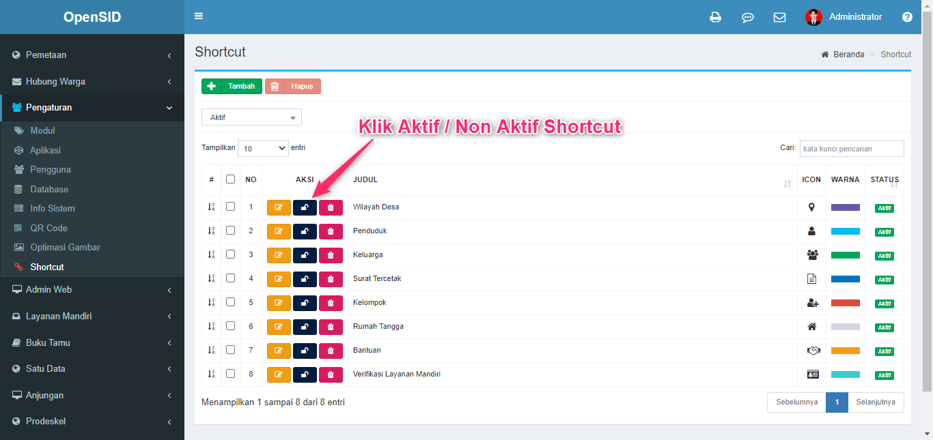Delete the Penduduk shortcut row
Image resolution: width=933 pixels, height=440 pixels.
coord(331,231)
